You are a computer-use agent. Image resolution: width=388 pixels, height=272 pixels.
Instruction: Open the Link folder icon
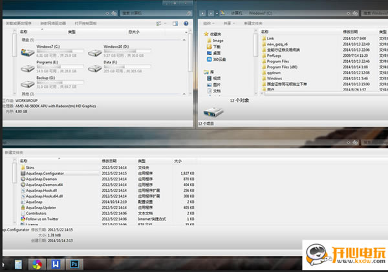click(x=264, y=38)
